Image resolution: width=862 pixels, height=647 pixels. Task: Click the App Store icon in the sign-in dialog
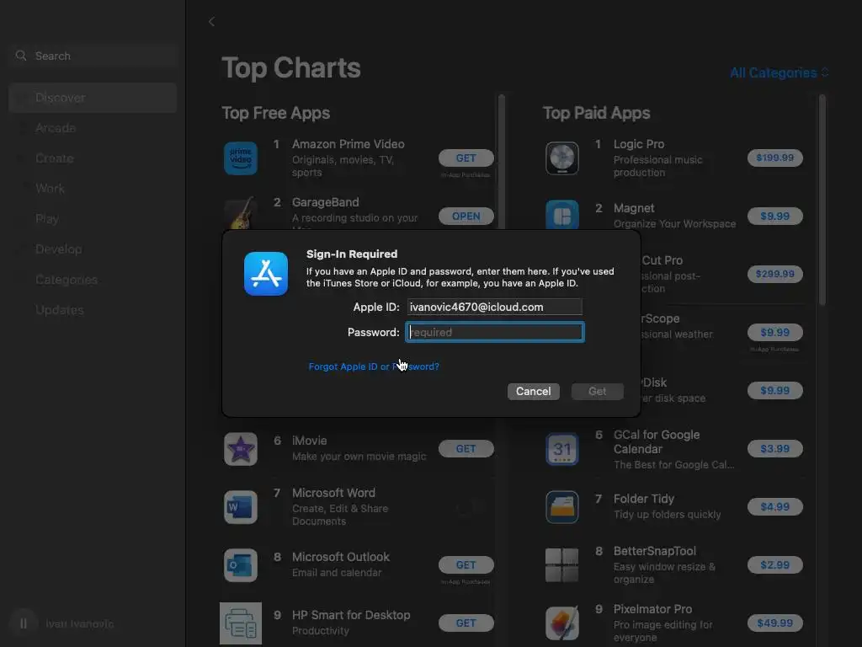point(266,274)
